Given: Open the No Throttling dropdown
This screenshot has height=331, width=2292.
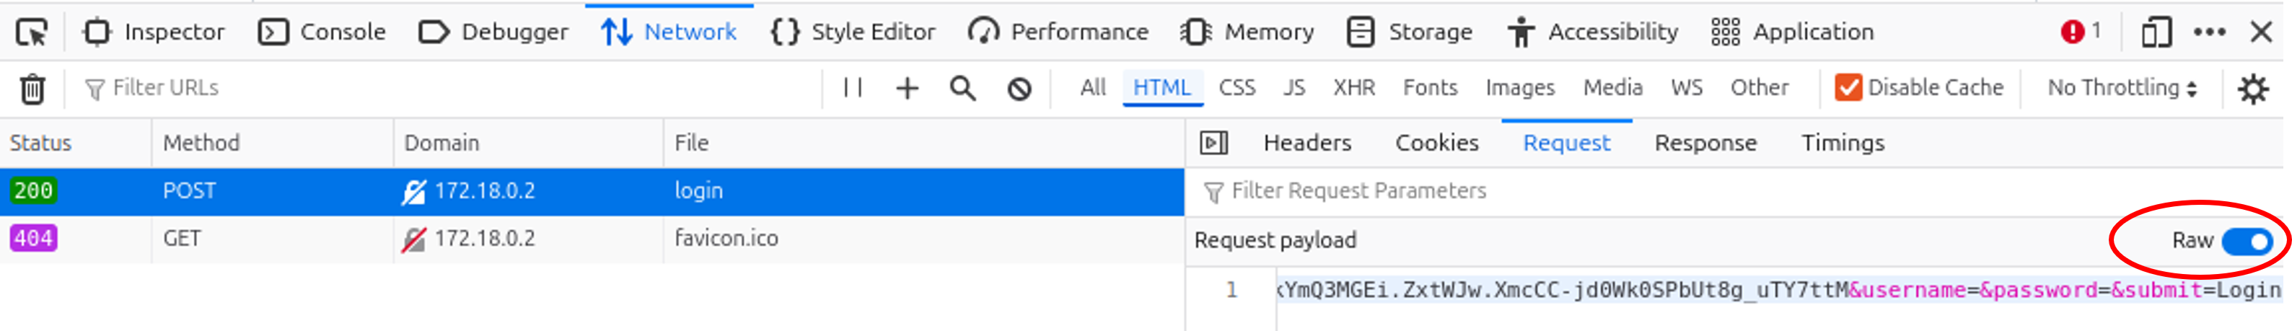Looking at the screenshot, I should [x=2121, y=87].
